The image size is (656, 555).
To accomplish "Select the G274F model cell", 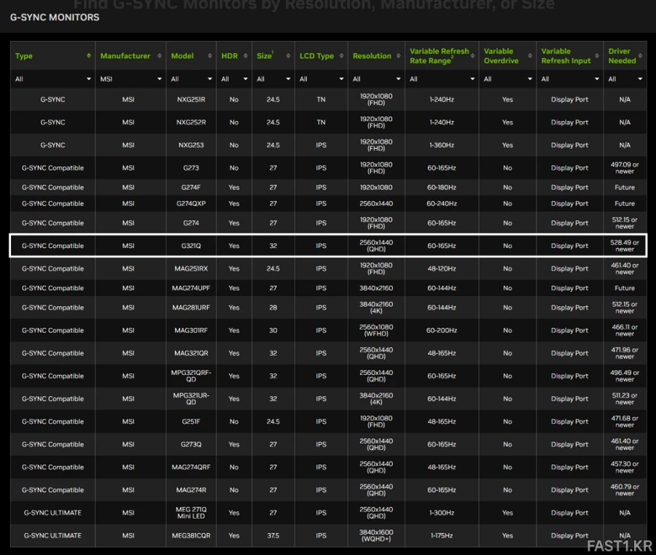I will pos(191,187).
